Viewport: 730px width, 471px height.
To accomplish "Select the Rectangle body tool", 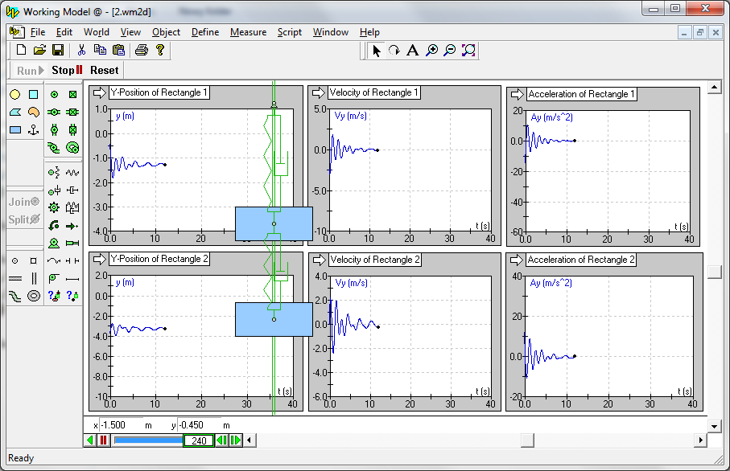I will pos(15,129).
